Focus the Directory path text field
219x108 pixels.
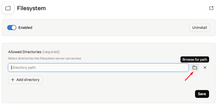click(x=98, y=68)
